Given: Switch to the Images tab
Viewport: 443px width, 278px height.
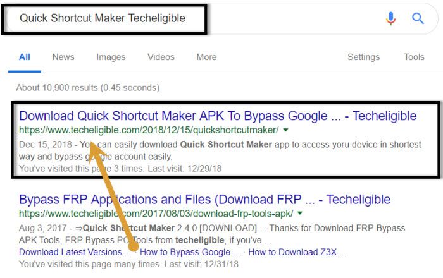Looking at the screenshot, I should pos(111,57).
